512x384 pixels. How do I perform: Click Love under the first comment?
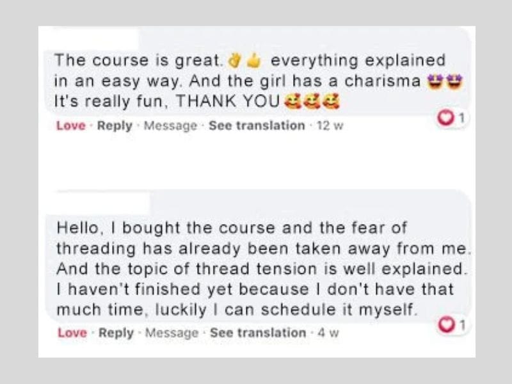[70, 126]
